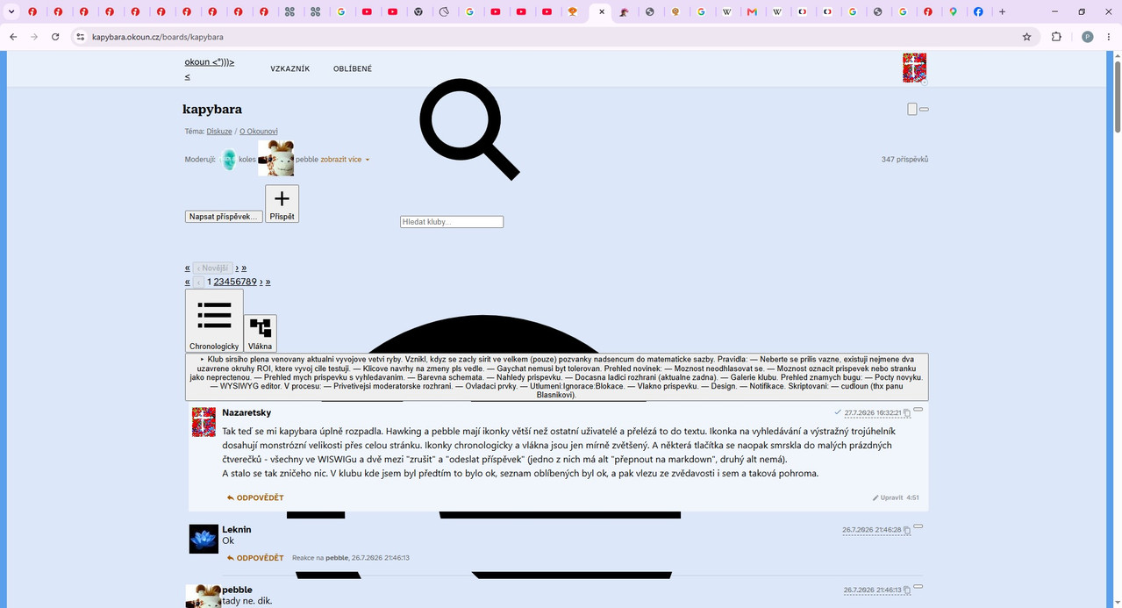
Task: Open the tab search dropdown chevron
Action: (11, 11)
